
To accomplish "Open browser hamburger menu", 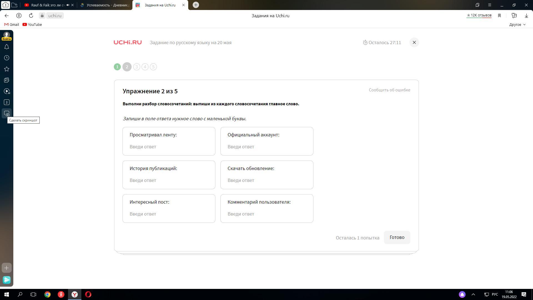I will (x=490, y=5).
